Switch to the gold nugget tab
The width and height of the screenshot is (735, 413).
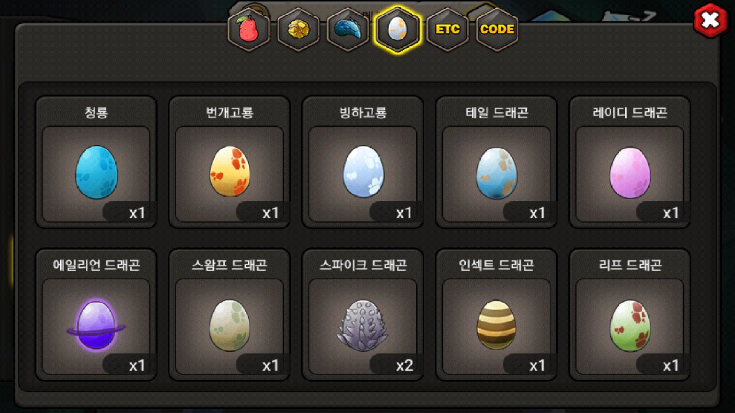tap(298, 29)
